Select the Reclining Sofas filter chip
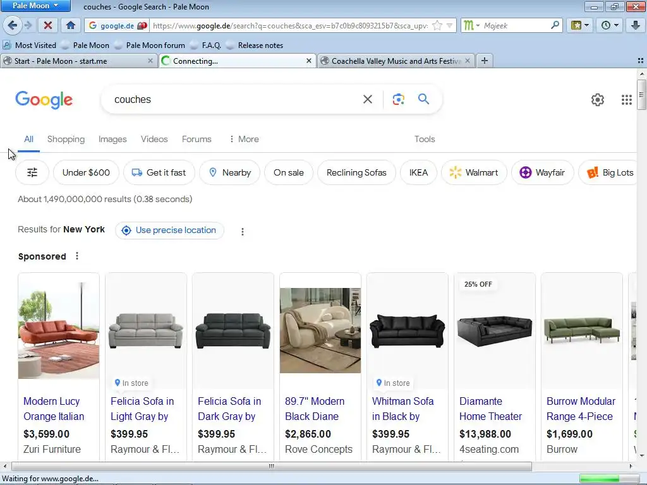647x485 pixels. (x=356, y=172)
